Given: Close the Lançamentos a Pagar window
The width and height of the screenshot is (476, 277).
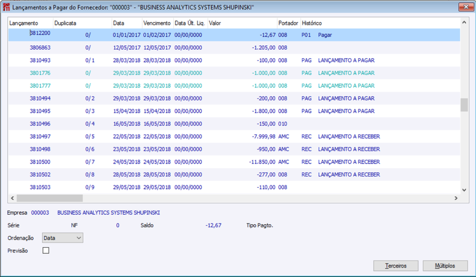Looking at the screenshot, I should click(x=466, y=7).
